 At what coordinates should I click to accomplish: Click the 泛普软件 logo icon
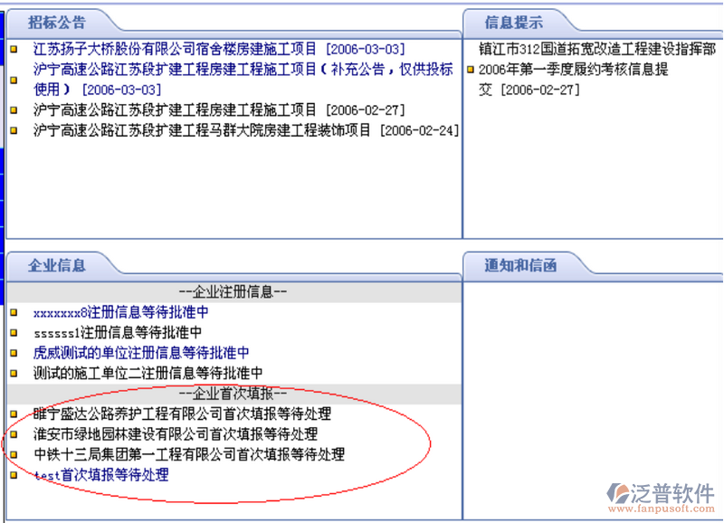pyautogui.click(x=624, y=492)
